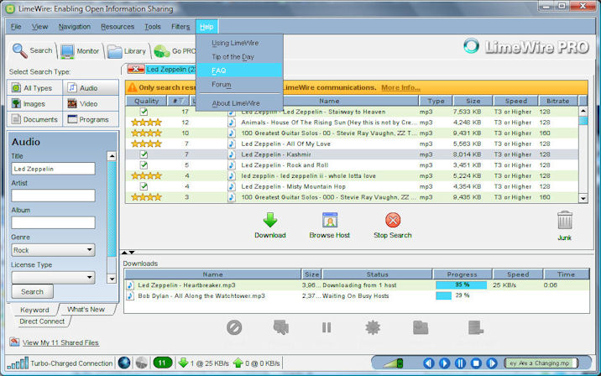Switch to the Library tab
The height and width of the screenshot is (376, 601).
pyautogui.click(x=126, y=51)
